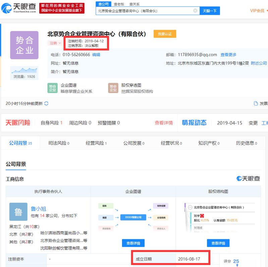Select the 知识产权 tab
This screenshot has height=267, width=268.
(209, 143)
